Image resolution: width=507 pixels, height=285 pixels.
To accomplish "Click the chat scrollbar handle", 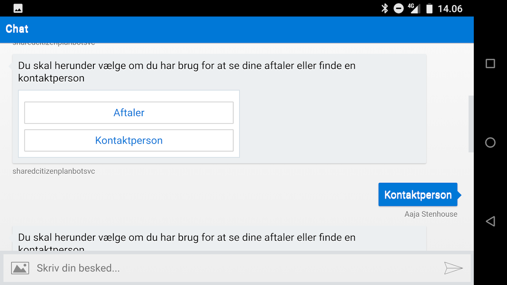I will coord(471,124).
